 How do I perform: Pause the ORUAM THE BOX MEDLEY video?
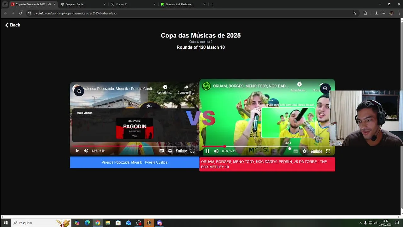tap(207, 151)
